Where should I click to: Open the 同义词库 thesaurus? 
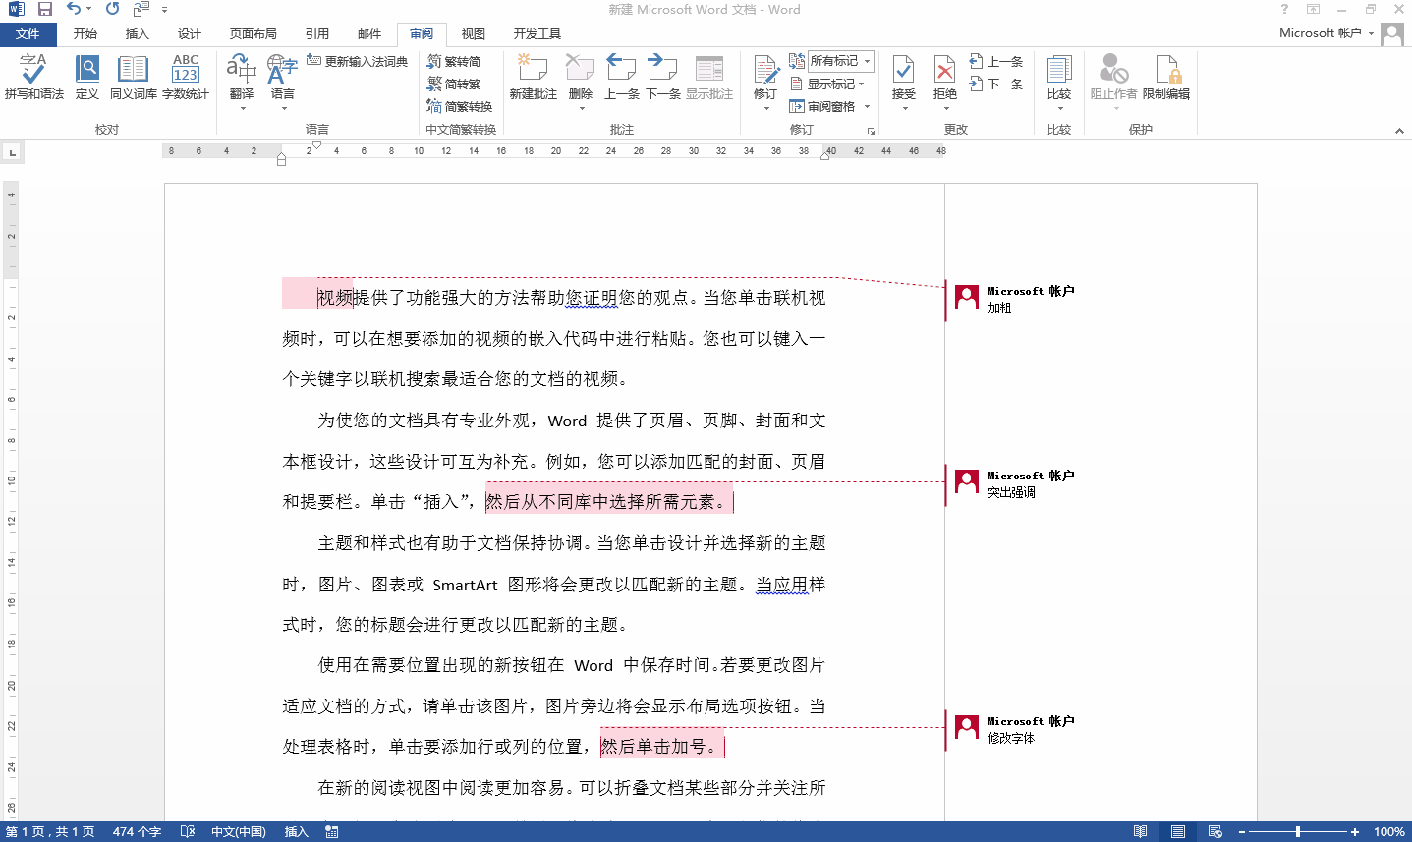coord(132,79)
